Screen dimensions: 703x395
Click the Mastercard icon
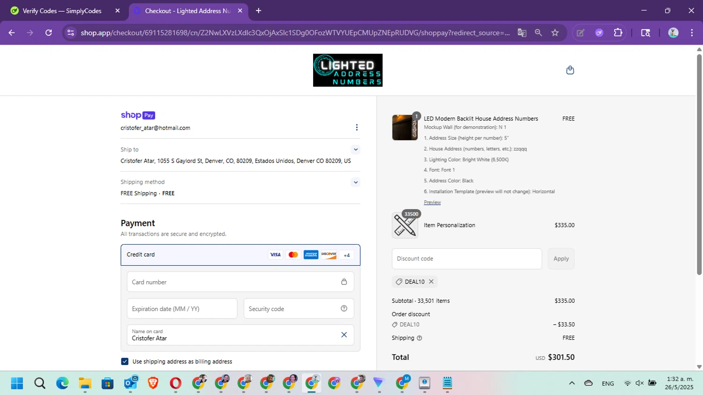click(293, 255)
